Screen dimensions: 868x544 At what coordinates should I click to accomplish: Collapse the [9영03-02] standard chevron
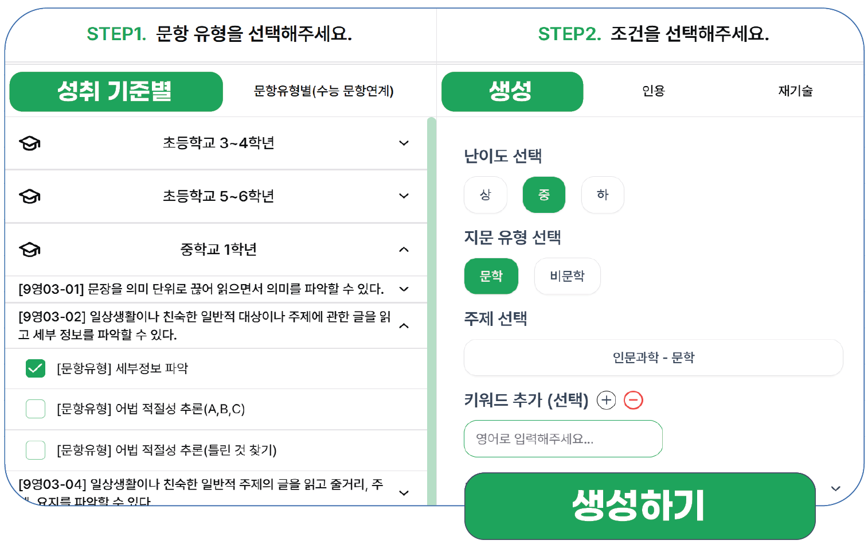404,326
